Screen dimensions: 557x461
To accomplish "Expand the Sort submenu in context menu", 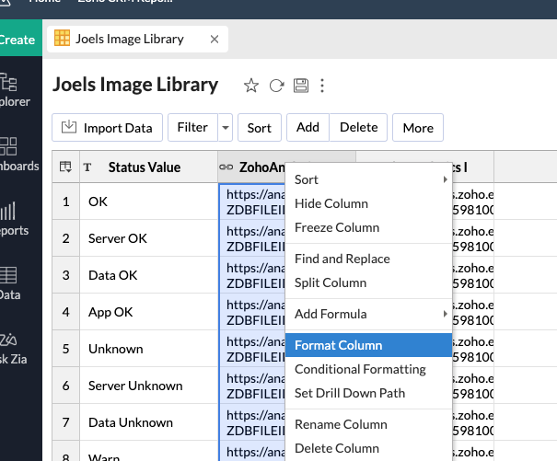I will (x=368, y=179).
